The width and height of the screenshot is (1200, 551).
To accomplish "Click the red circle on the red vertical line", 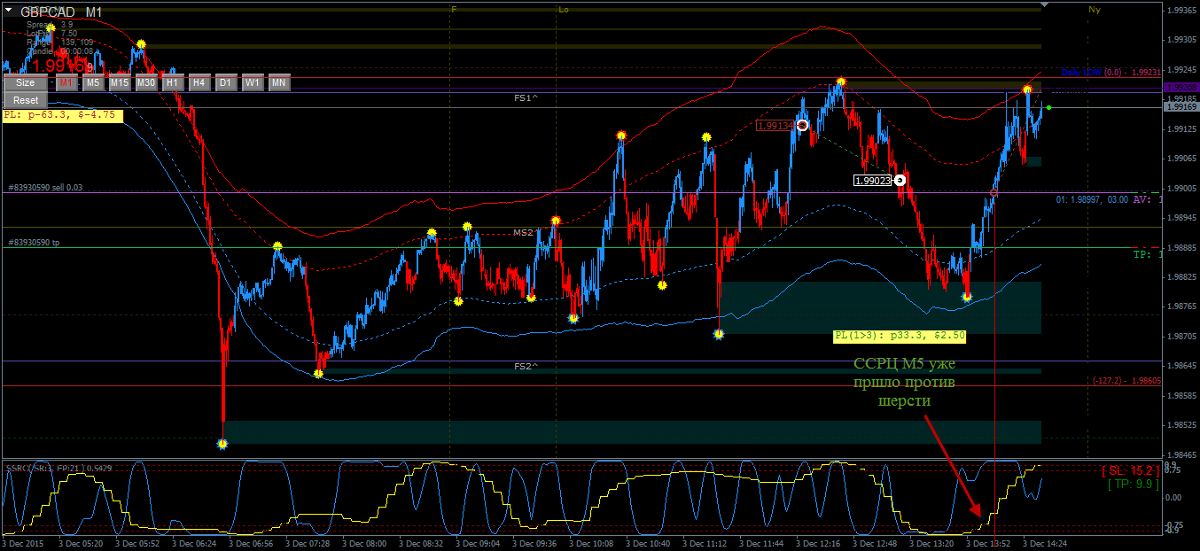I will click(x=994, y=192).
